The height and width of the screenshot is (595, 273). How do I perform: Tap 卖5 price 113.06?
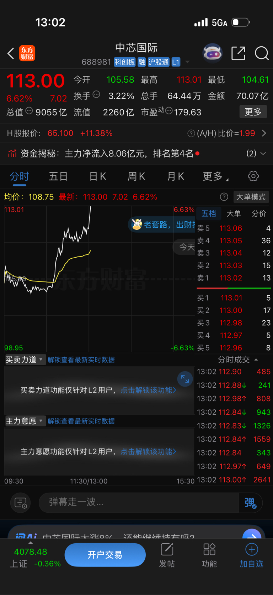pyautogui.click(x=231, y=228)
